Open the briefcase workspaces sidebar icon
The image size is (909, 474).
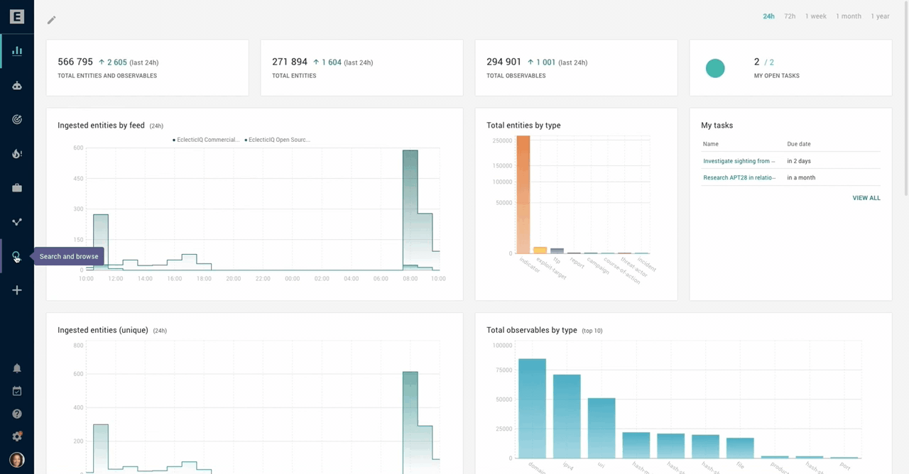coord(17,188)
